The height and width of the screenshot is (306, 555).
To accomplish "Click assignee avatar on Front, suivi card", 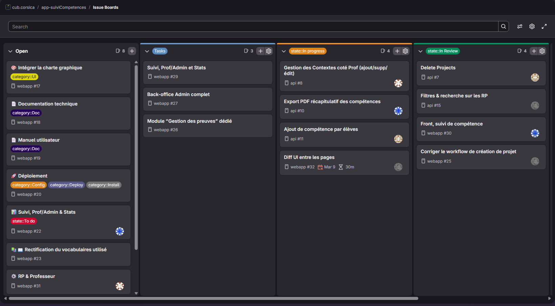I will 535,133.
